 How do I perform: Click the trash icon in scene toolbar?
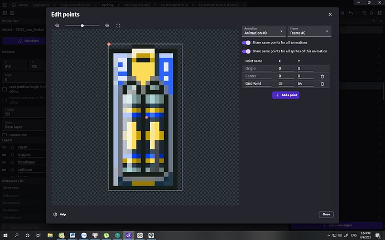click(371, 13)
